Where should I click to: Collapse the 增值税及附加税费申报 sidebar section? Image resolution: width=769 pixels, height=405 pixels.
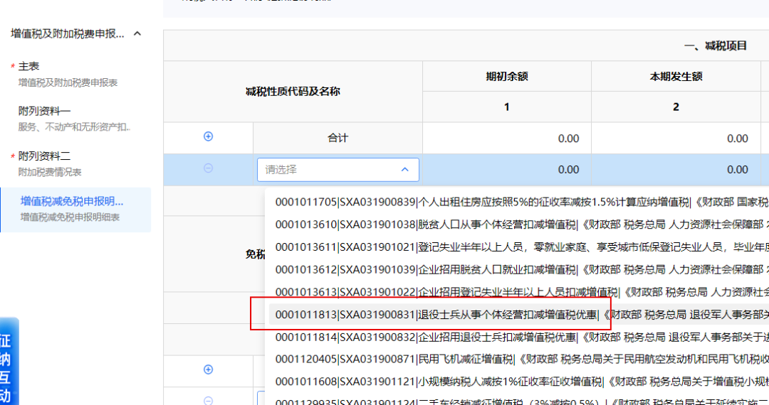[137, 34]
